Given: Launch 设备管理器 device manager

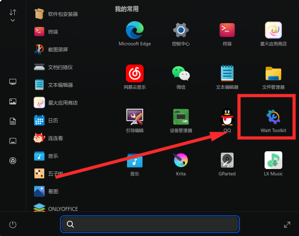Looking at the screenshot, I should pos(181,120).
